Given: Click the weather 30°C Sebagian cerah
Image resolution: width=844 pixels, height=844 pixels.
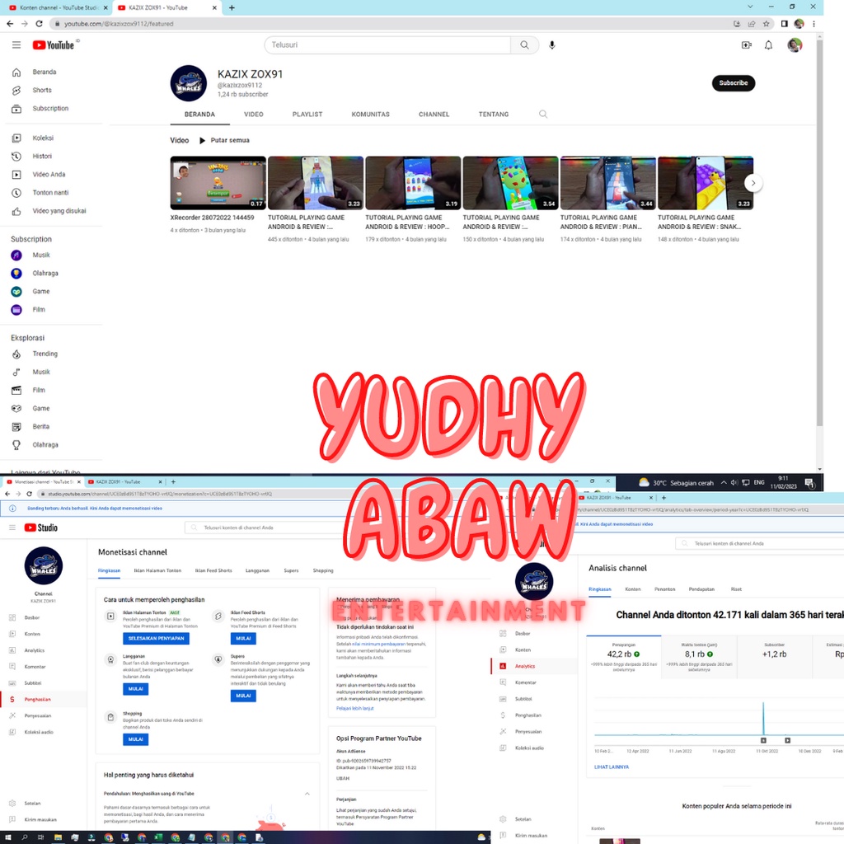Looking at the screenshot, I should tap(676, 483).
